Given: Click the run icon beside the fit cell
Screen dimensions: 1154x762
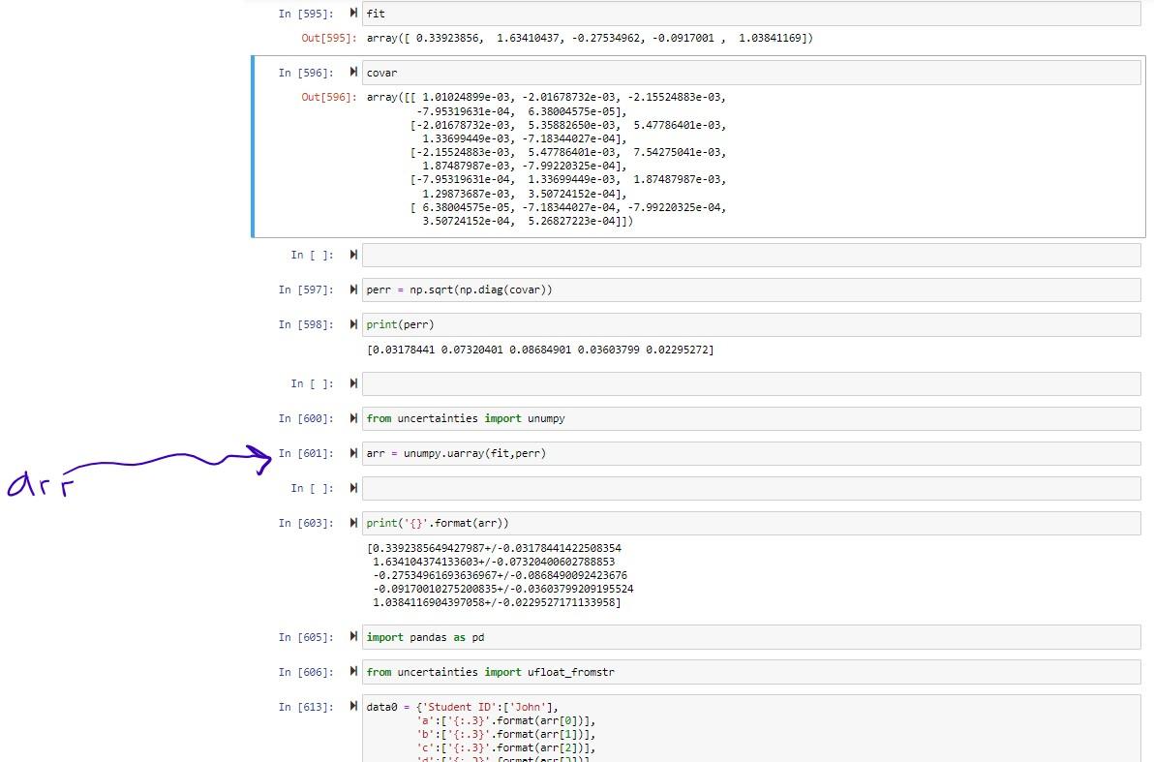Looking at the screenshot, I should [353, 14].
